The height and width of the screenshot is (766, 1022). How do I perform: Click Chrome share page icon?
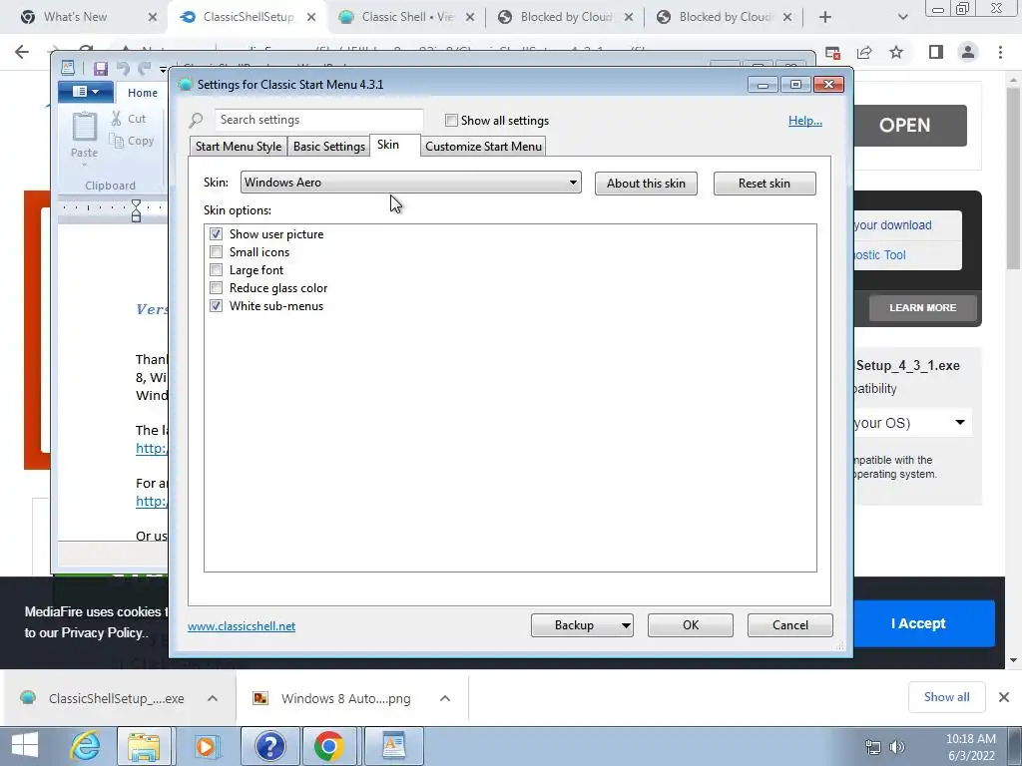864,52
